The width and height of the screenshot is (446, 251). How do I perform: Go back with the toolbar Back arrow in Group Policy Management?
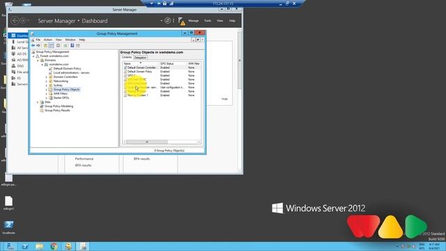click(33, 45)
